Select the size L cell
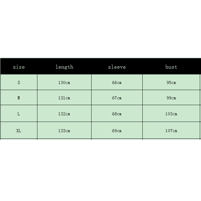The image size is (201, 201). coord(19,114)
